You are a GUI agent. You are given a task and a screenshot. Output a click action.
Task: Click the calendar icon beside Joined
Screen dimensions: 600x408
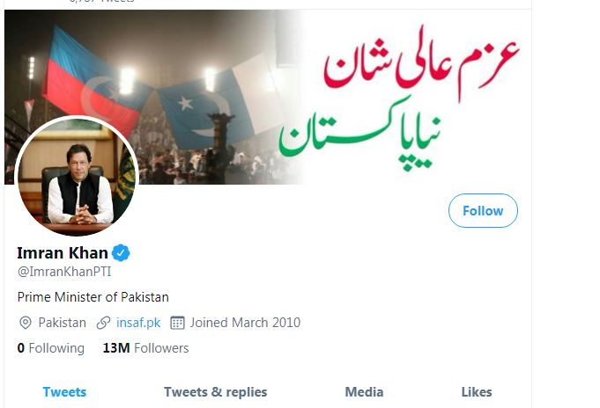tap(177, 323)
